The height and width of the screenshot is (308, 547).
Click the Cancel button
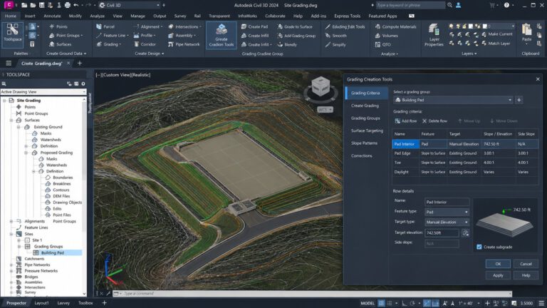[526, 264]
